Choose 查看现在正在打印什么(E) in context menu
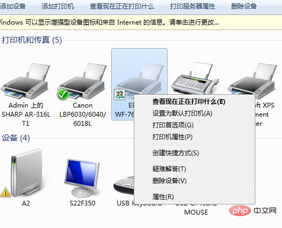Viewport: 282px width, 228px height. [189, 102]
